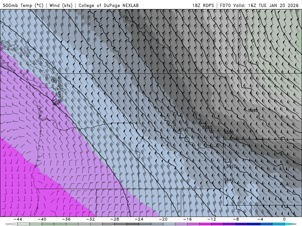Screen dimensions: 302x226
Task: Click the 5610 height contour label
Action: [x=231, y=166]
